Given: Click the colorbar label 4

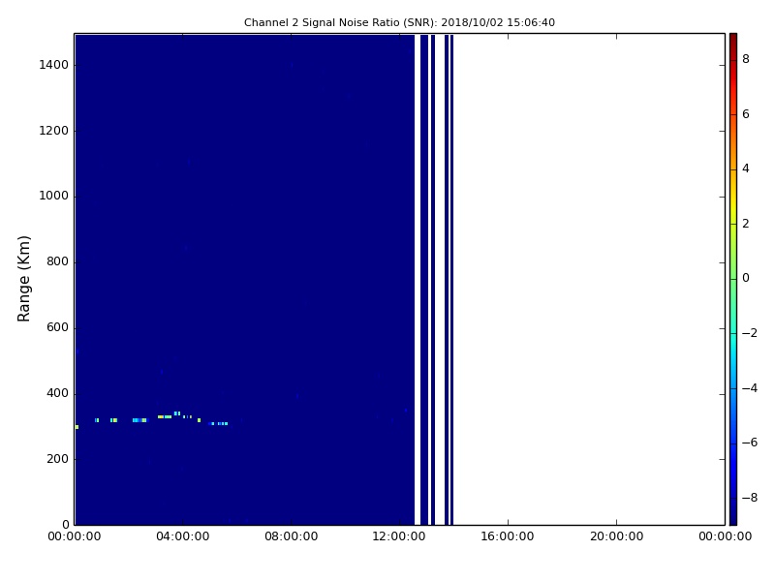Looking at the screenshot, I should (746, 168).
